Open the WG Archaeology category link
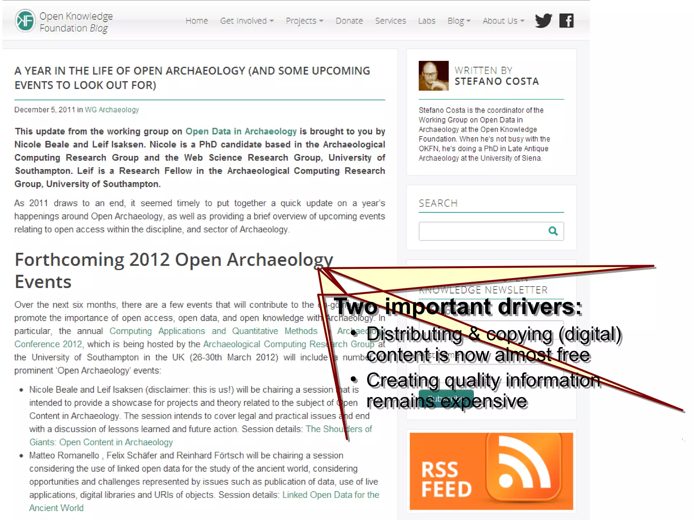This screenshot has width=694, height=520. pyautogui.click(x=112, y=110)
